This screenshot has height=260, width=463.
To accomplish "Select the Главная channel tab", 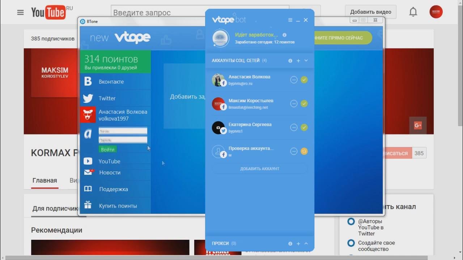I will pyautogui.click(x=44, y=181).
